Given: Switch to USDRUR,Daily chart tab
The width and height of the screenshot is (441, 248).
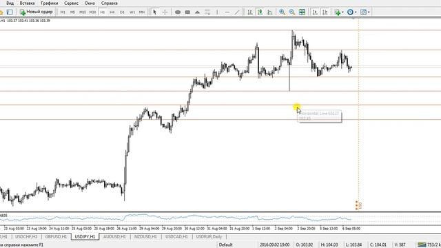Looking at the screenshot, I should [x=209, y=237].
